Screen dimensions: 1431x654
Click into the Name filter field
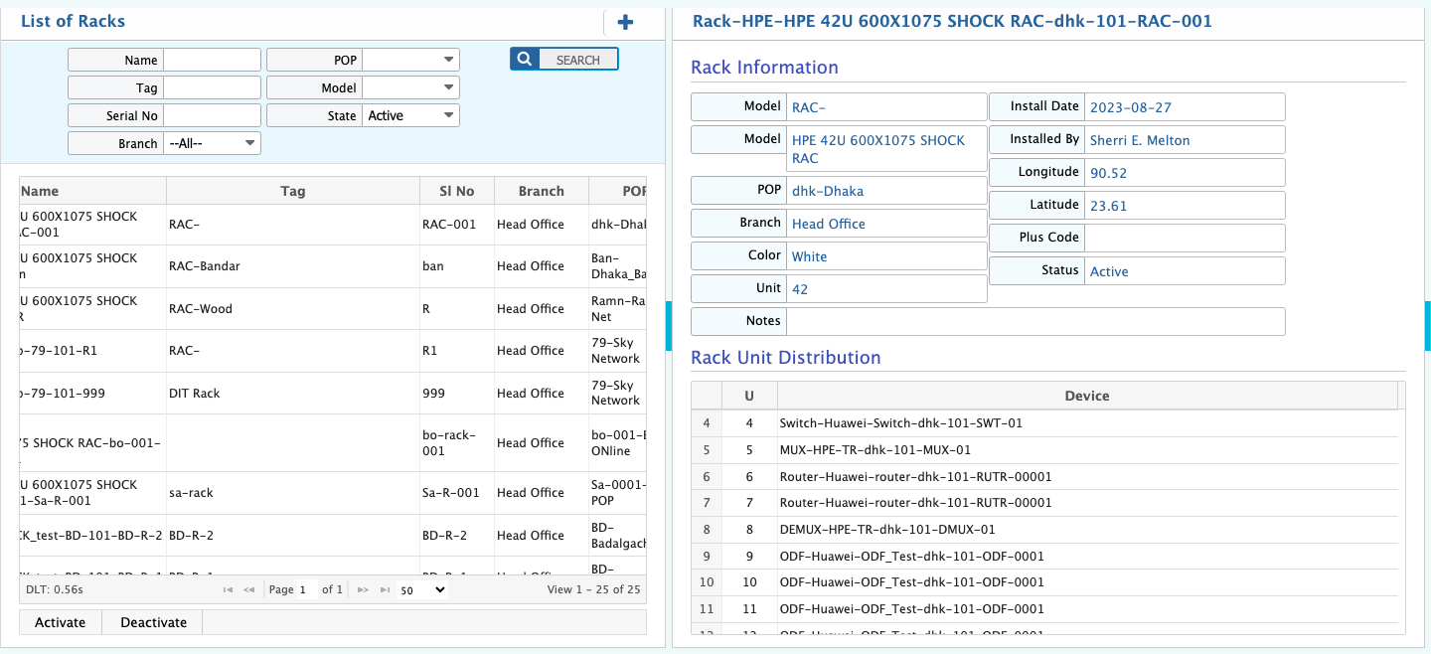(212, 61)
